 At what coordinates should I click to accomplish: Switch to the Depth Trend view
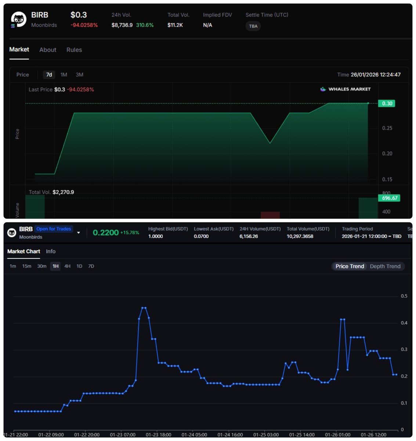(x=385, y=266)
